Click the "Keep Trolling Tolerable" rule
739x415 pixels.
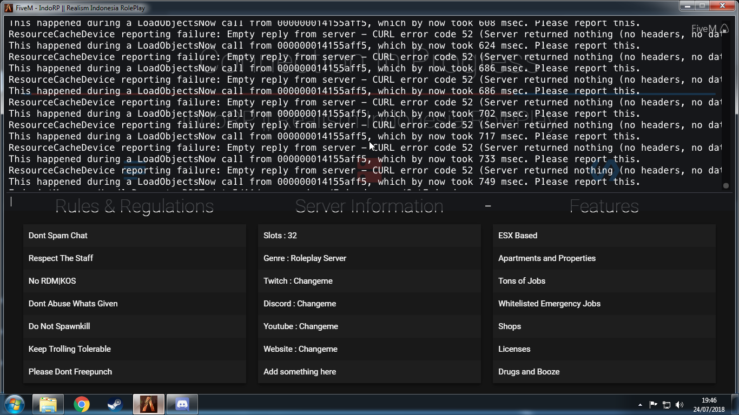[x=135, y=349]
